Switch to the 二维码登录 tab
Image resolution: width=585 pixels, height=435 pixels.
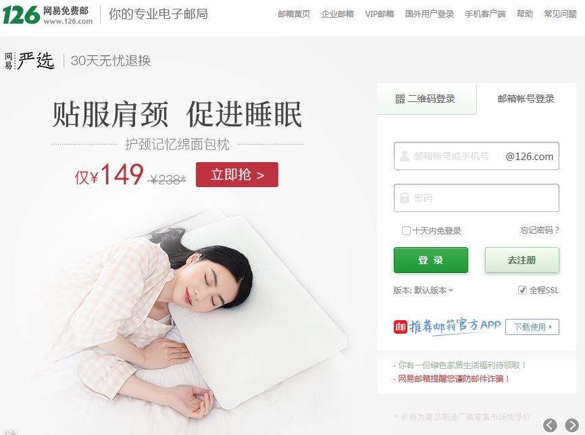click(426, 99)
